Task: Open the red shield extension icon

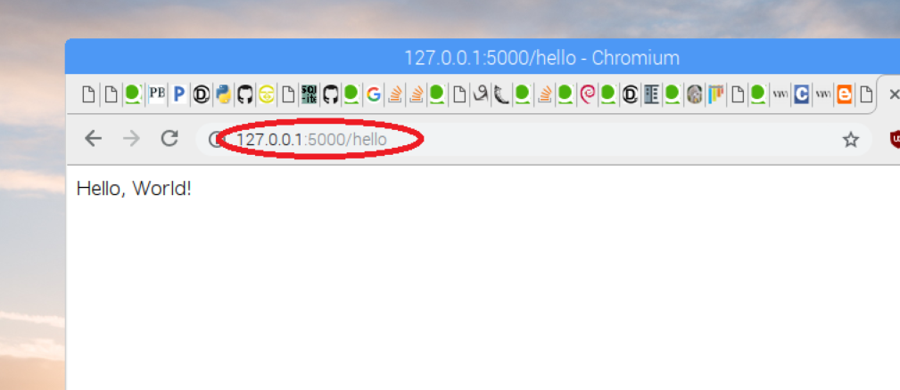Action: tap(895, 139)
